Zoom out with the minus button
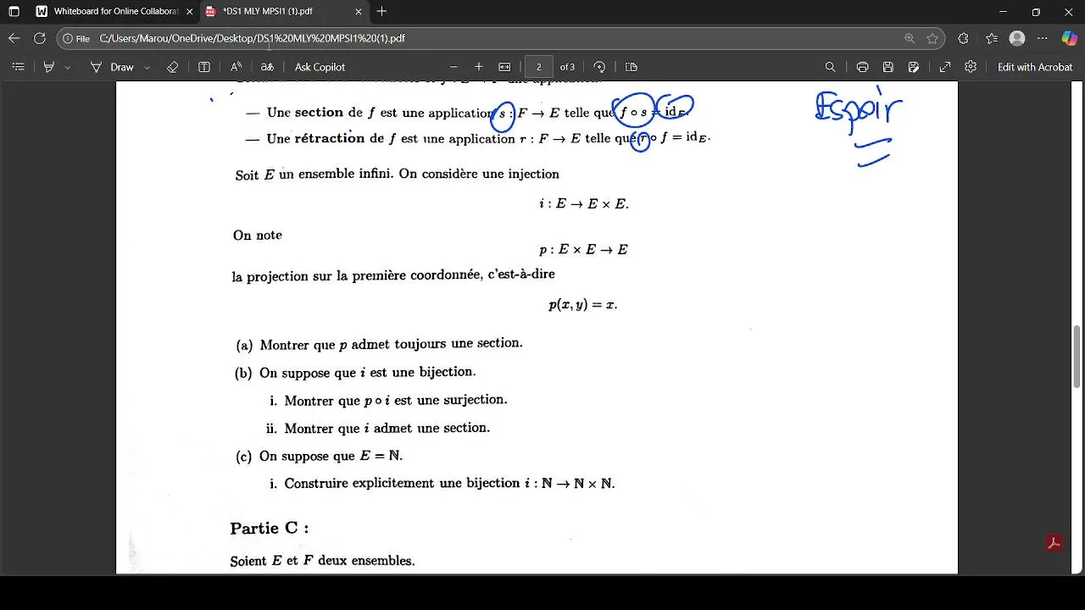Screen dimensions: 1085x610 453,67
